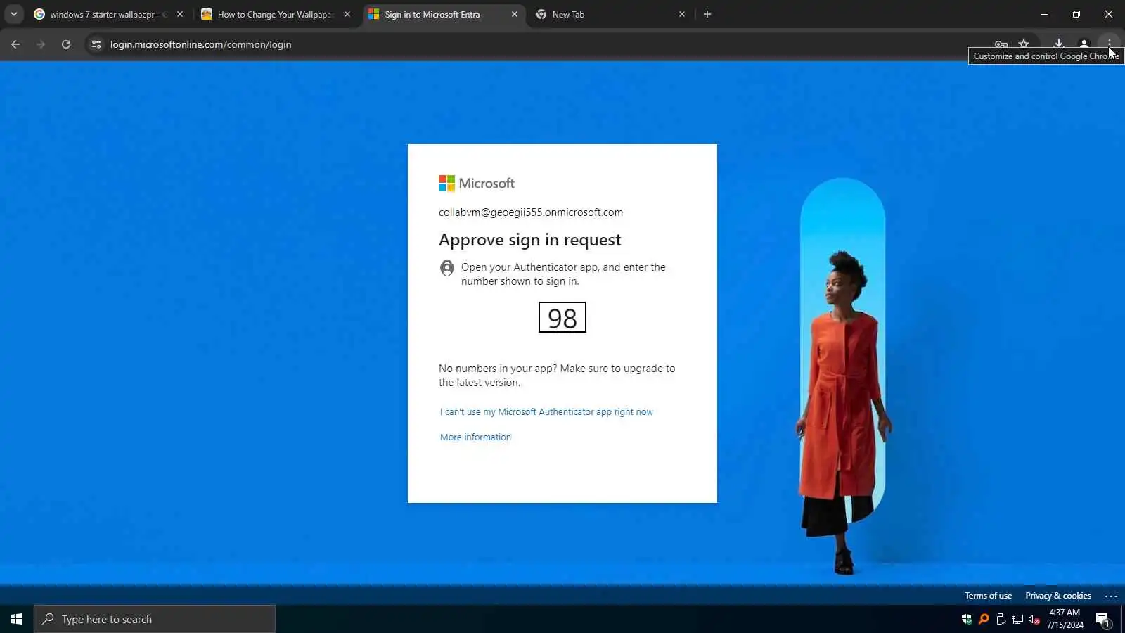The image size is (1125, 633).
Task: Click the muted volume tray icon
Action: point(1034,619)
